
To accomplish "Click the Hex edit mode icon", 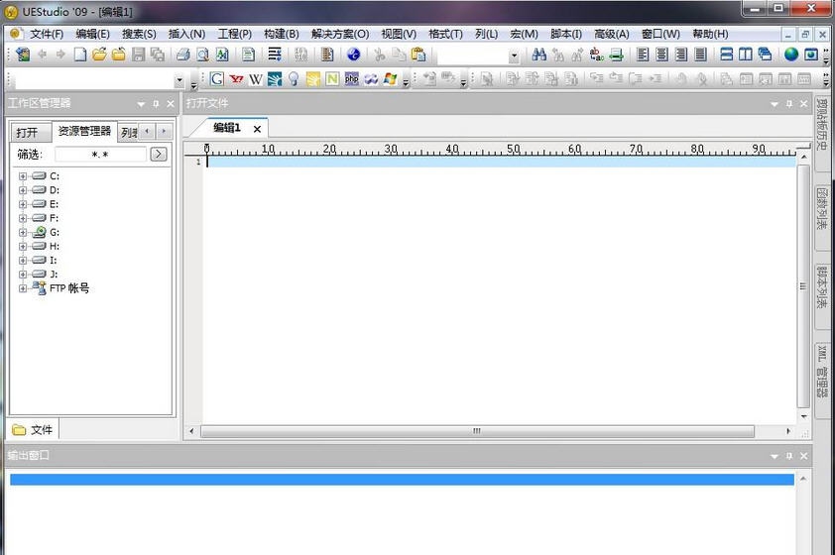I will (300, 55).
